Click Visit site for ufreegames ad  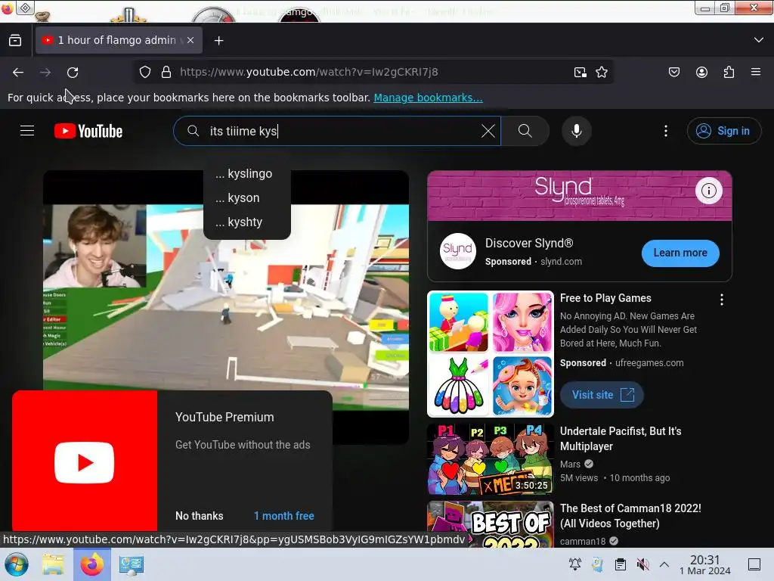602,395
